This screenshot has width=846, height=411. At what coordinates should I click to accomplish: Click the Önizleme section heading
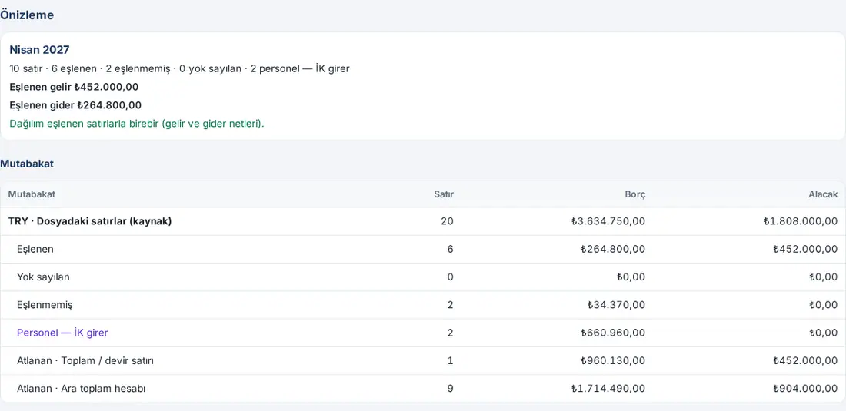27,15
